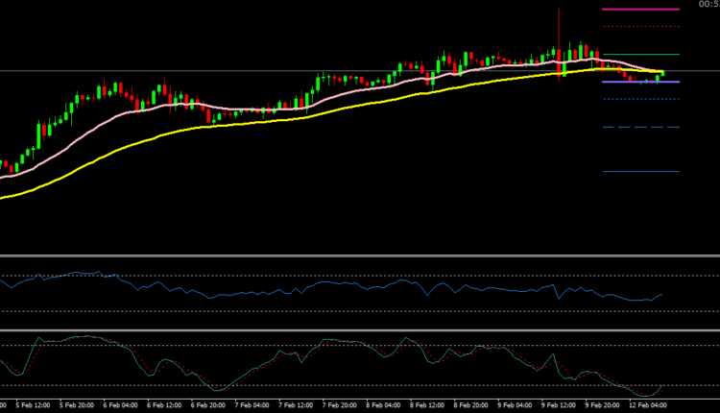Click the 6 Feb 04:00 time label
This screenshot has width=720, height=413.
[x=120, y=405]
